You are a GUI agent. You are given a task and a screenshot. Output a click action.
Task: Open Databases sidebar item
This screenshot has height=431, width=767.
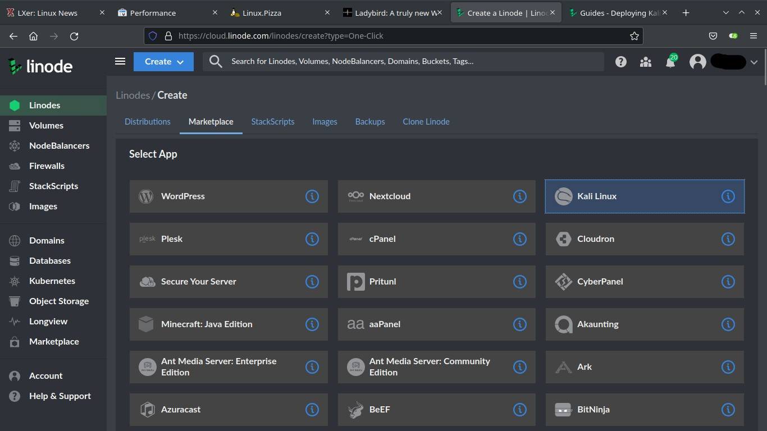[53, 261]
